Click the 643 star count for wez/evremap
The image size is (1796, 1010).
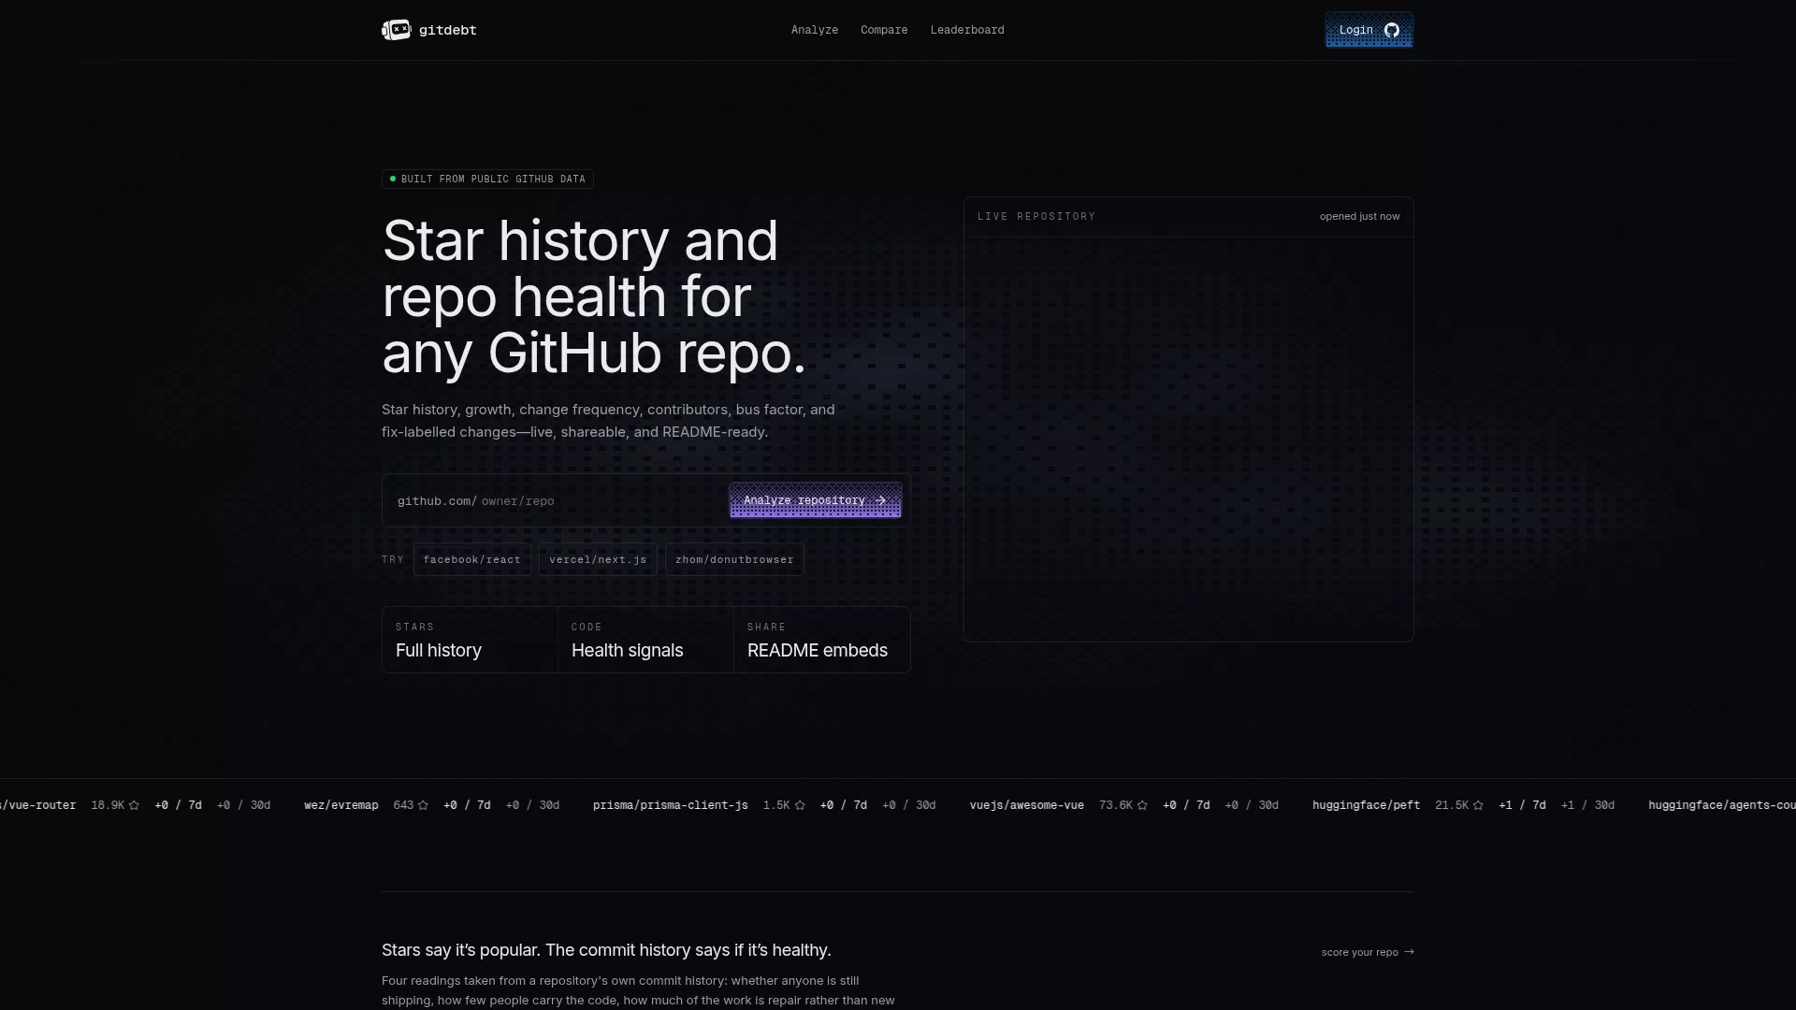[403, 805]
